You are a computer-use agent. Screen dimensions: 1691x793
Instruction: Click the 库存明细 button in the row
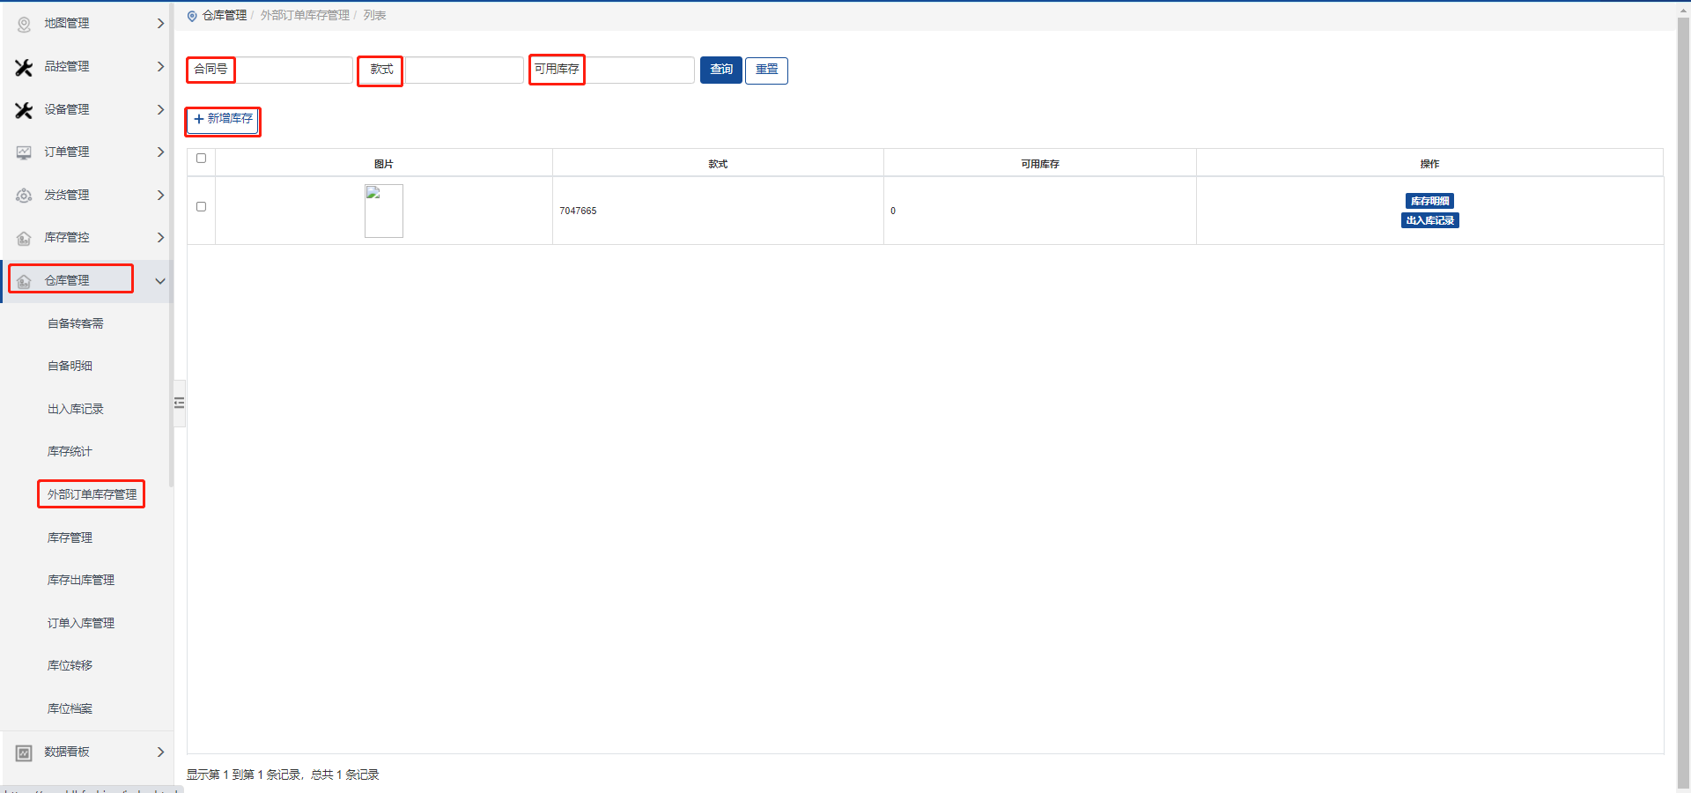click(x=1429, y=201)
